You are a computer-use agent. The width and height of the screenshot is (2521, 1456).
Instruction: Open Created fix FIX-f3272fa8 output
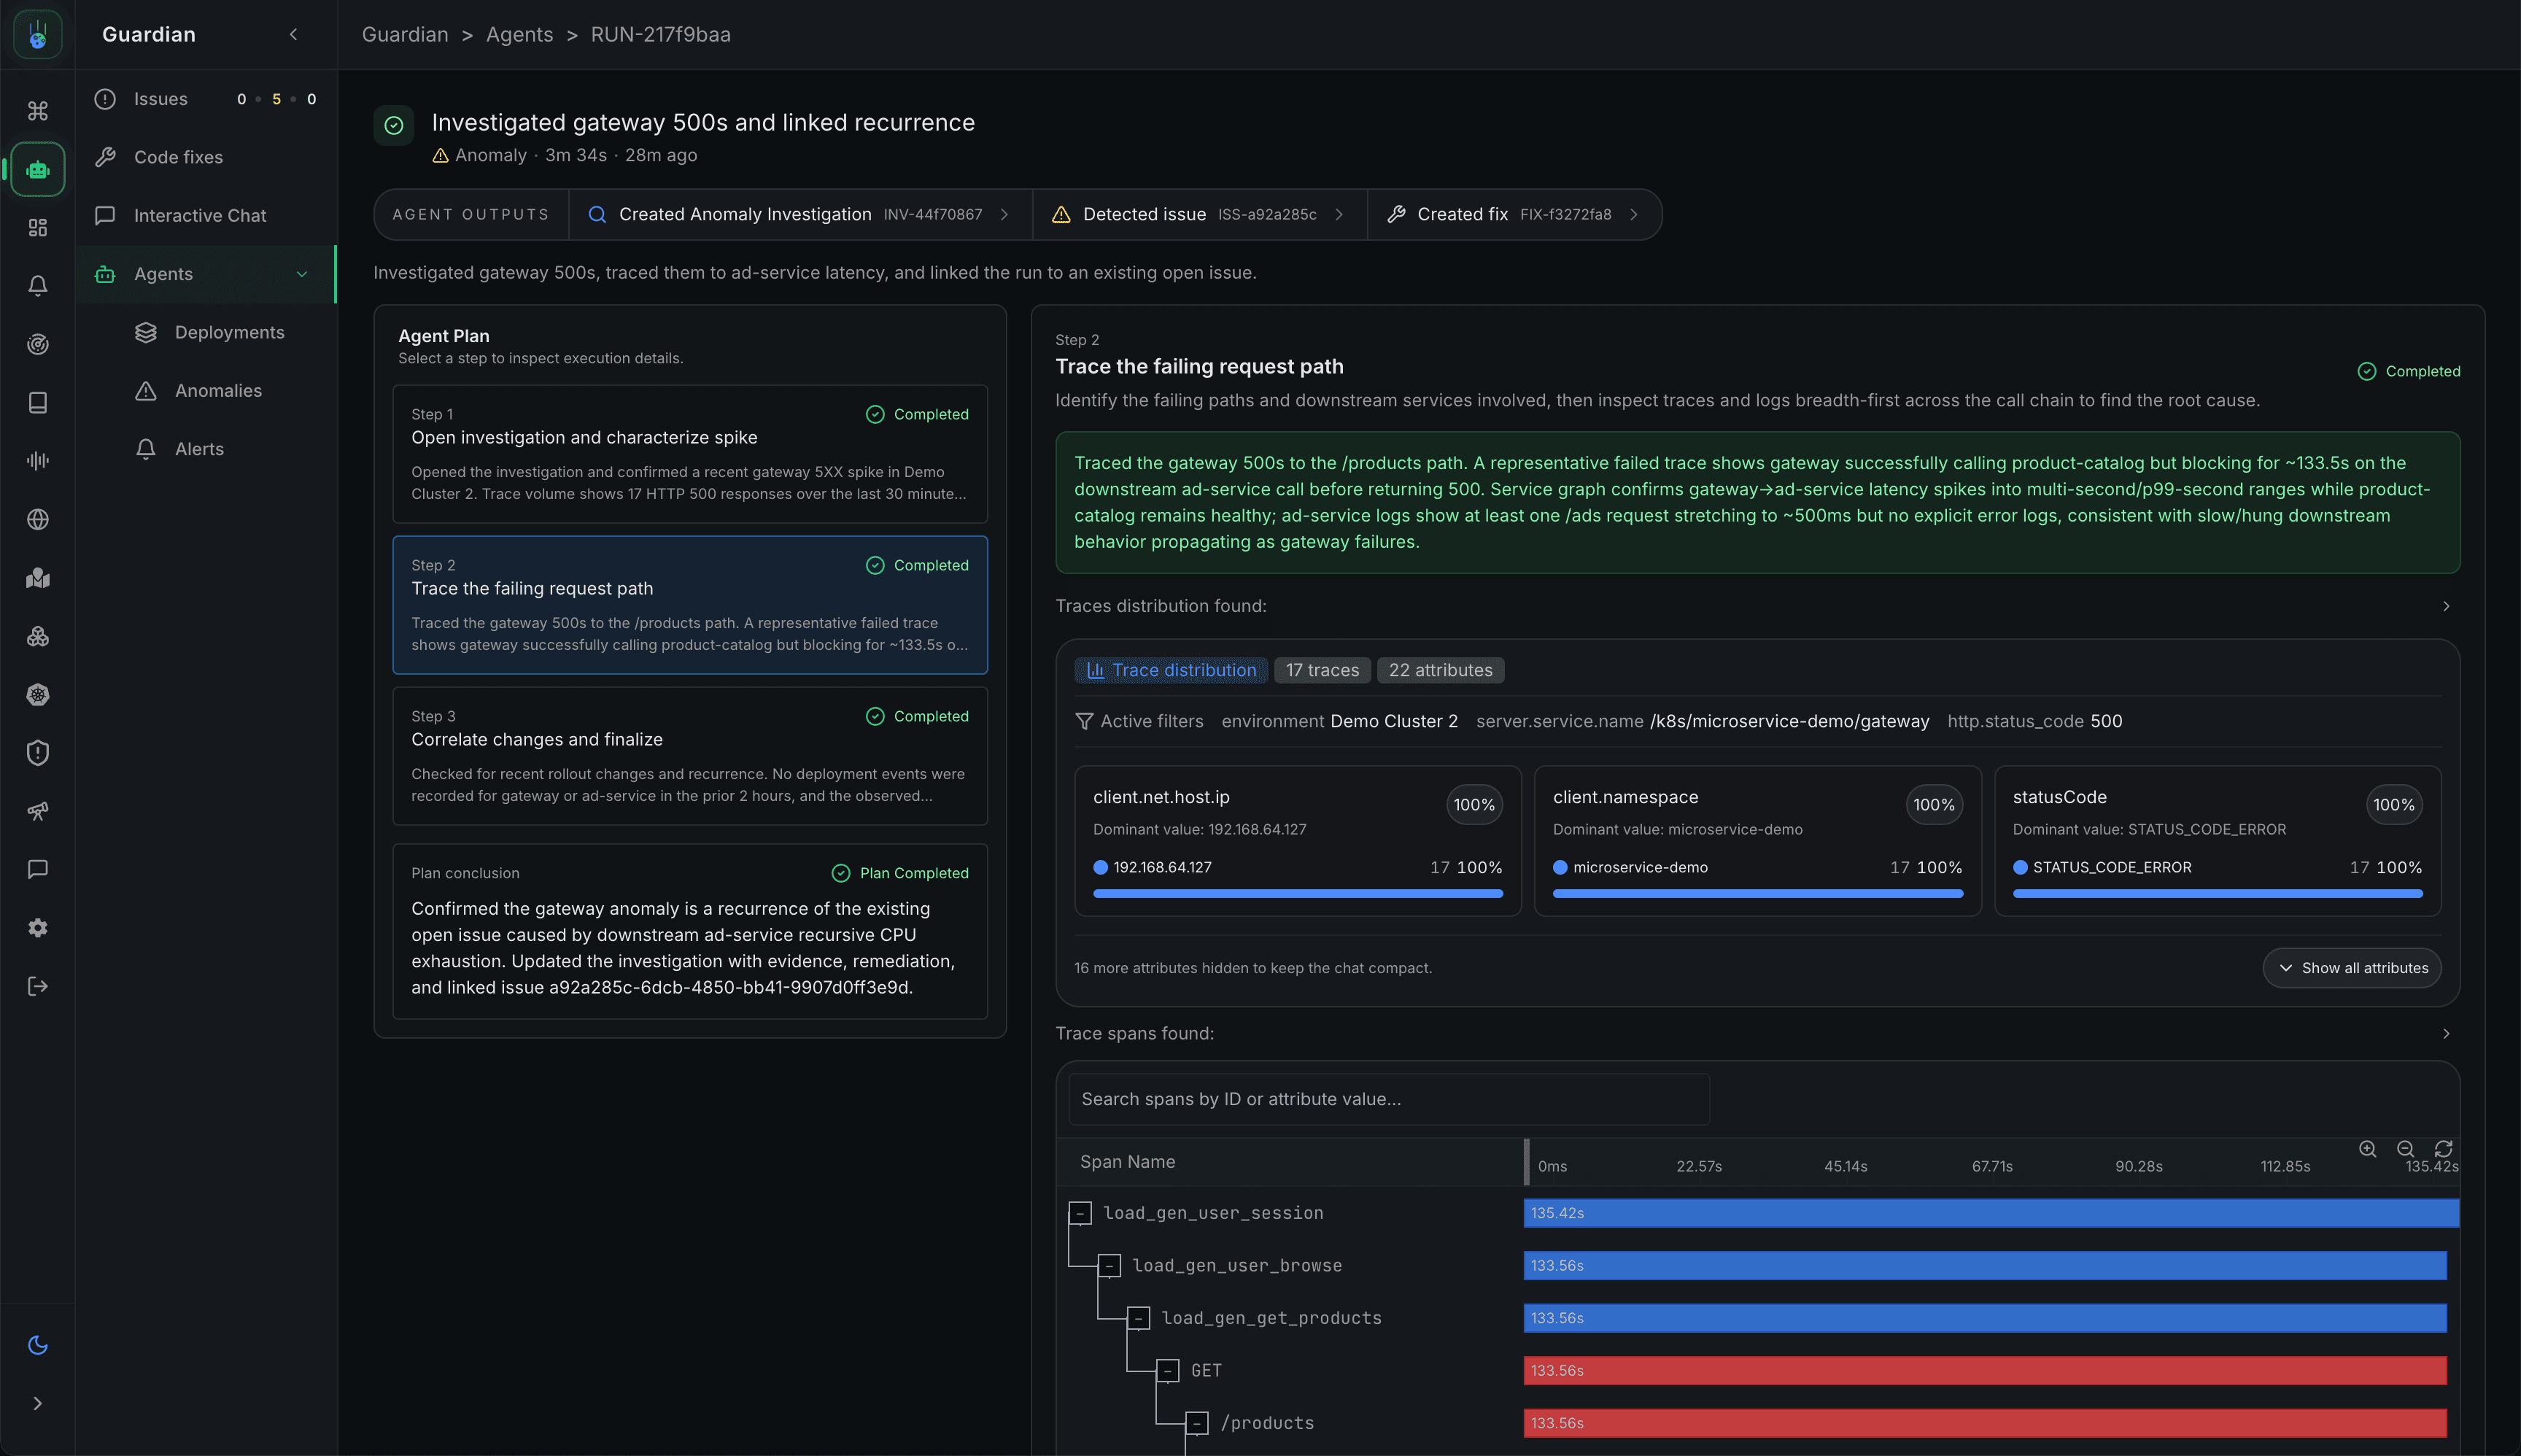[1513, 214]
